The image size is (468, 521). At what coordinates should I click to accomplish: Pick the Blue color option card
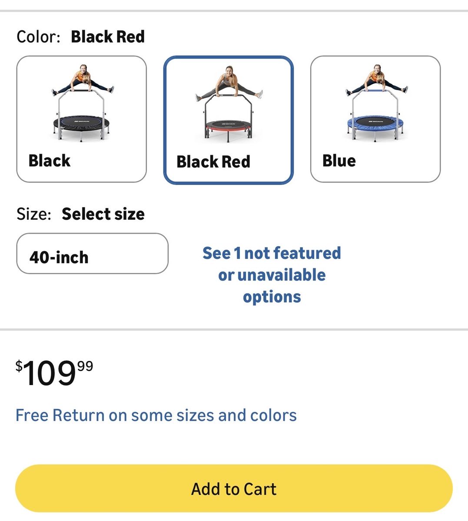tap(375, 119)
